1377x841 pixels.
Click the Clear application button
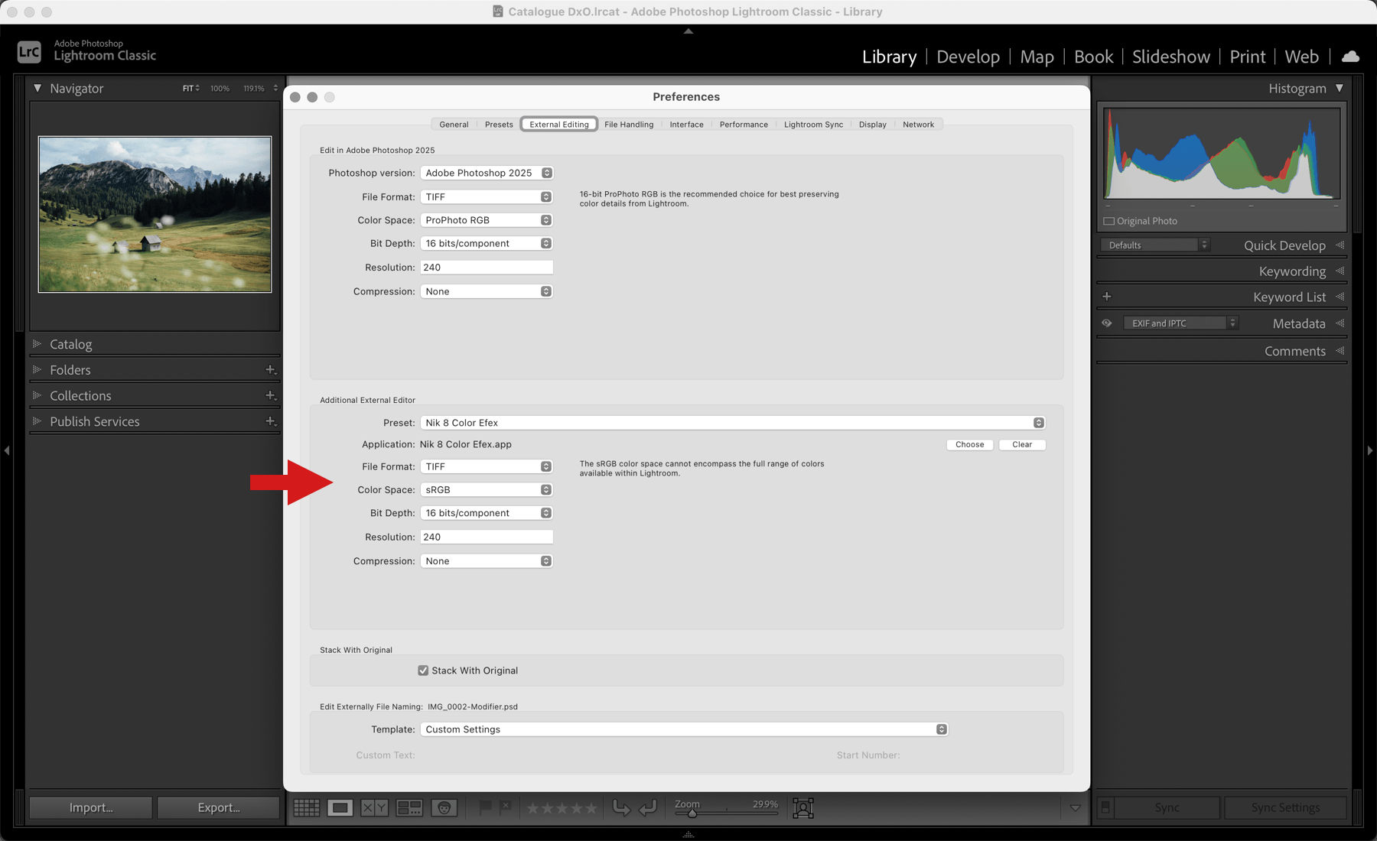click(x=1022, y=444)
